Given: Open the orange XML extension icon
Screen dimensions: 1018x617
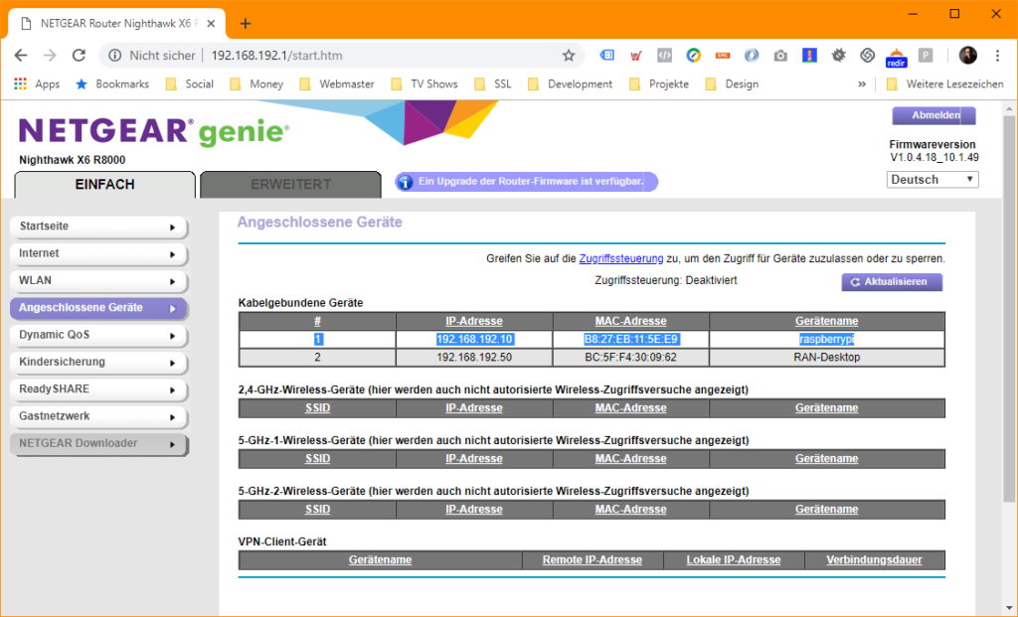Looking at the screenshot, I should tap(723, 56).
